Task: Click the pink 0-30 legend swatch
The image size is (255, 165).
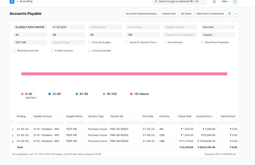Action: (22, 94)
